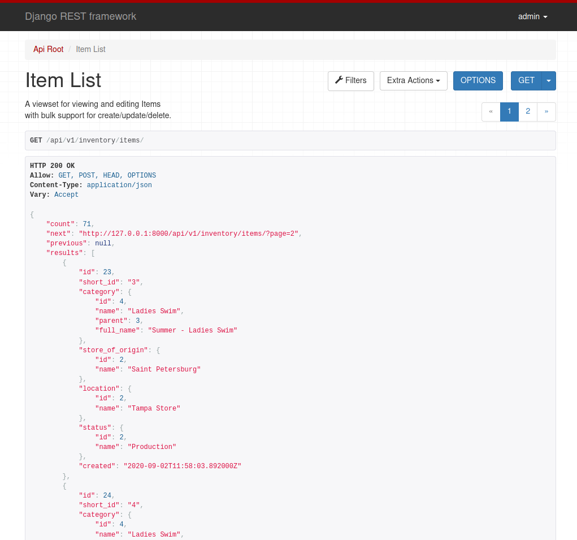Click the Api Root breadcrumb
Viewport: 577px width, 540px height.
49,49
